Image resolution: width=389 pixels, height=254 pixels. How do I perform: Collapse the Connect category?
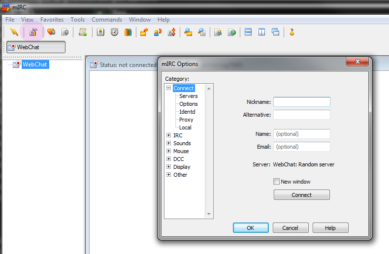click(169, 88)
